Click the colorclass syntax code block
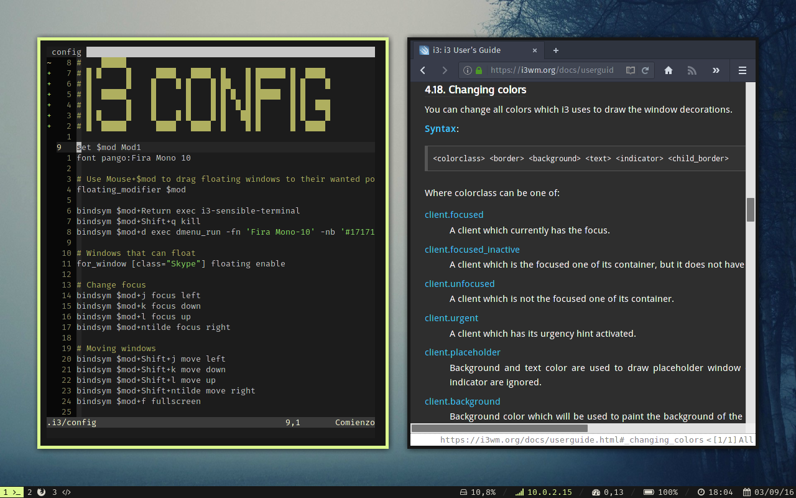The width and height of the screenshot is (796, 498). [585, 159]
